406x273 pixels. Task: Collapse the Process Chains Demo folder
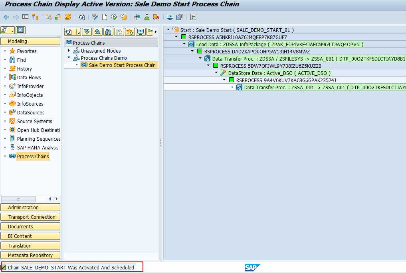[x=69, y=58]
